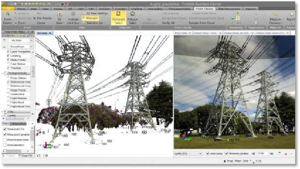Toggle Show point symbols checkbox
Image resolution: width=300 pixels, height=169 pixels.
point(4,135)
